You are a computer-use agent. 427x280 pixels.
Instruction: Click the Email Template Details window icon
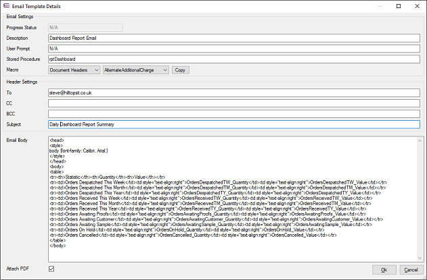click(x=6, y=6)
